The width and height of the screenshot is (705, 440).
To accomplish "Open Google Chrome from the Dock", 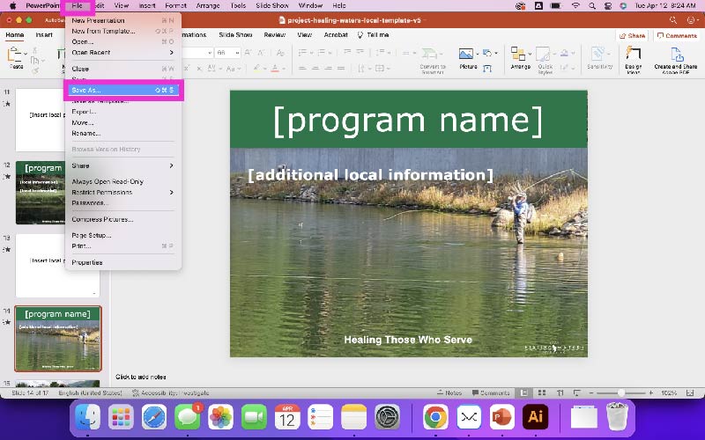I will point(434,417).
